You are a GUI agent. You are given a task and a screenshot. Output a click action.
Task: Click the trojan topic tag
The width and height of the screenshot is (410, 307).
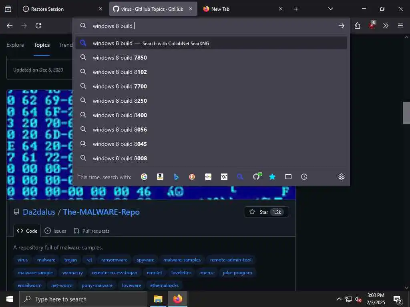coord(70,260)
